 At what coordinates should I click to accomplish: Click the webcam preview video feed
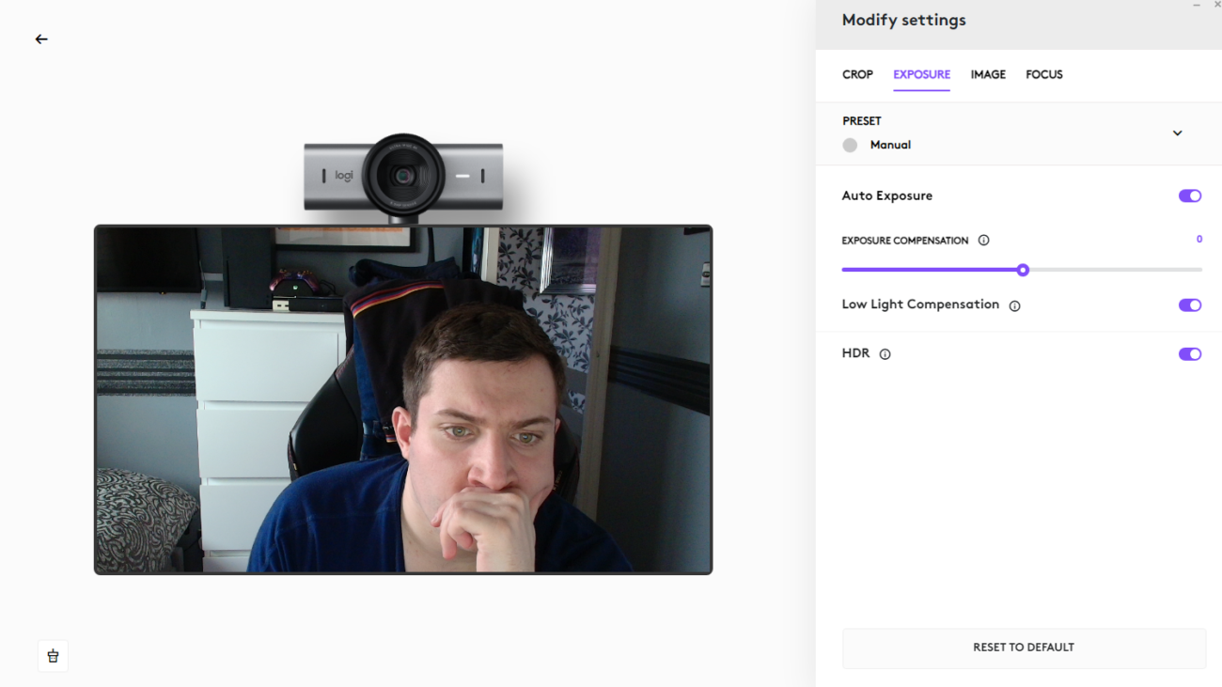(x=403, y=399)
